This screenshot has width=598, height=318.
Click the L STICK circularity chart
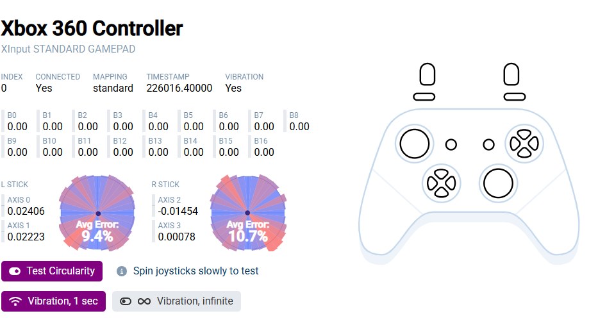97,213
